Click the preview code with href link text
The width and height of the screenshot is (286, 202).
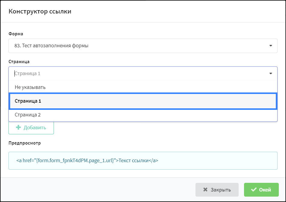(x=87, y=160)
